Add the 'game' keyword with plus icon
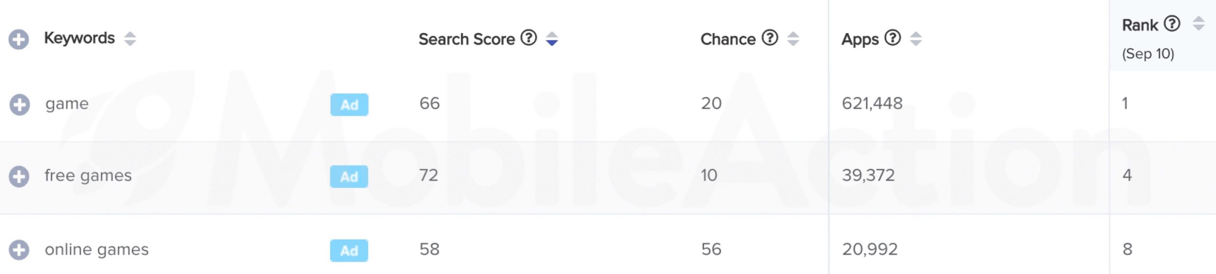Viewport: 1216px width, 274px height. [19, 105]
